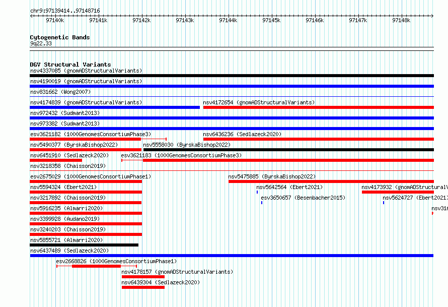Click the 97145k ruler position label

point(271,20)
